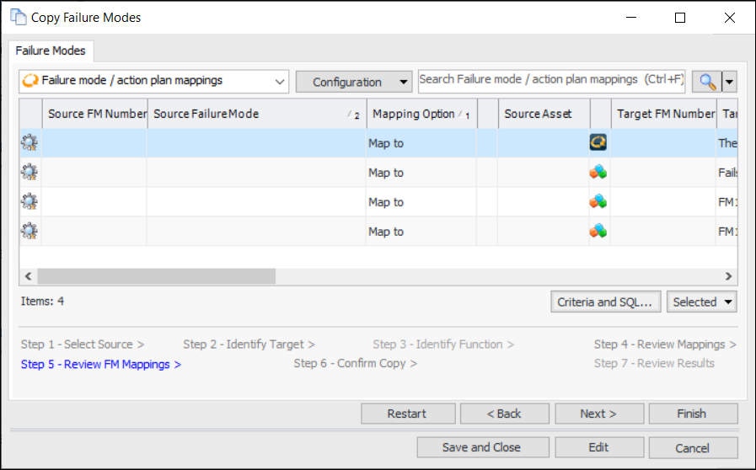Go to Step 5 - Review FM Mappings
This screenshot has height=470, width=756.
[100, 364]
